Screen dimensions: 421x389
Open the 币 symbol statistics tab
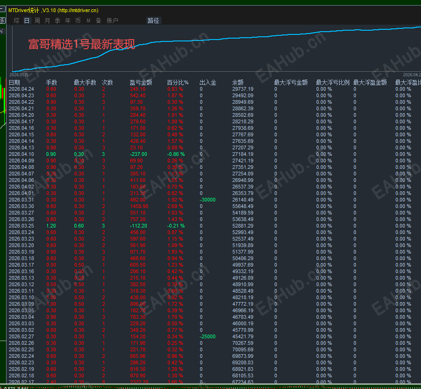point(78,20)
